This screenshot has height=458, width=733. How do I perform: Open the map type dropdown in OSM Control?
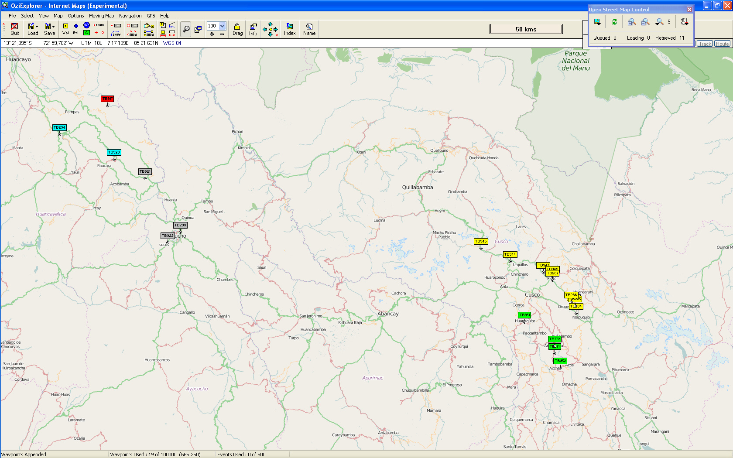(x=597, y=22)
